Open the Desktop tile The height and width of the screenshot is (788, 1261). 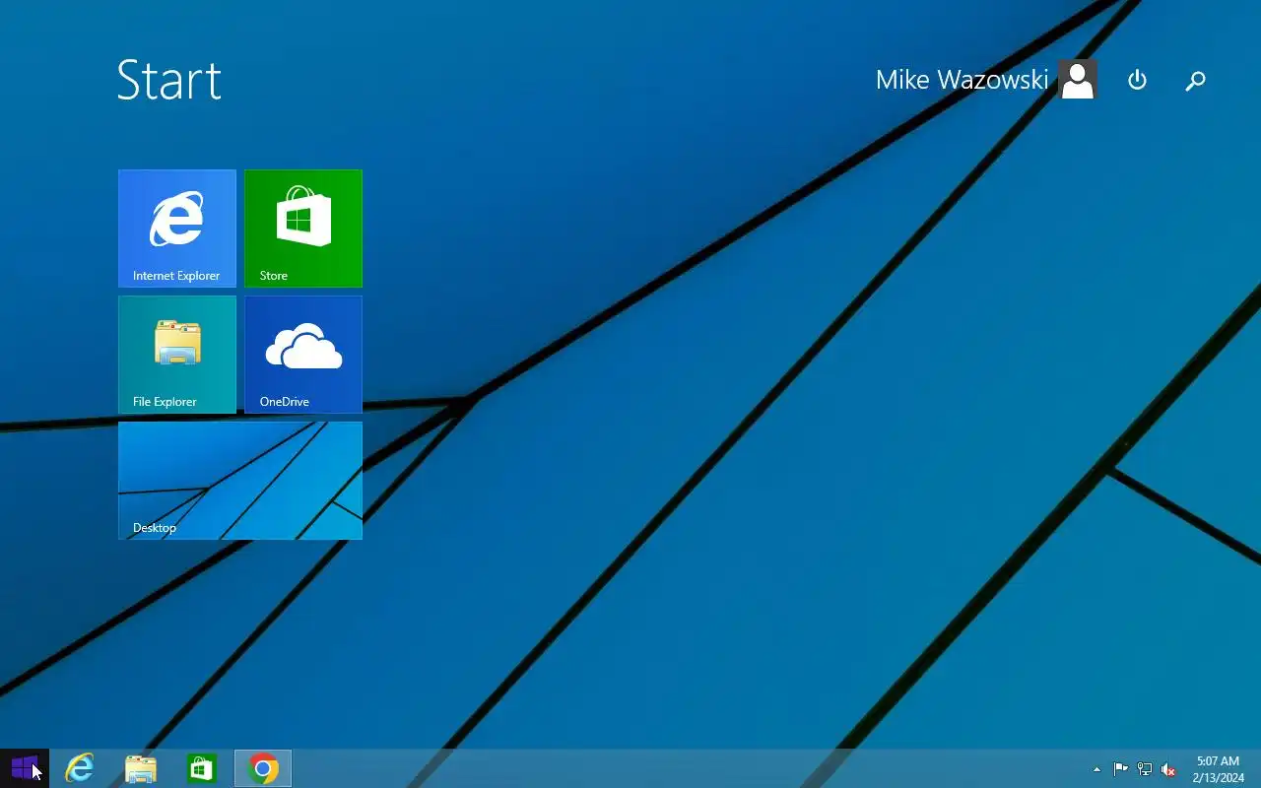coord(240,481)
